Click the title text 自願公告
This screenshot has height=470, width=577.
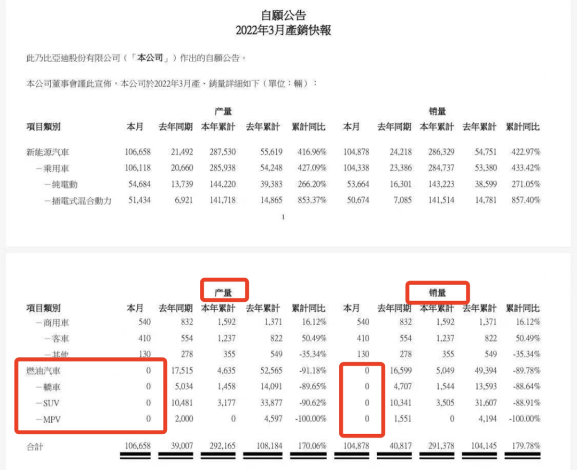coord(283,15)
